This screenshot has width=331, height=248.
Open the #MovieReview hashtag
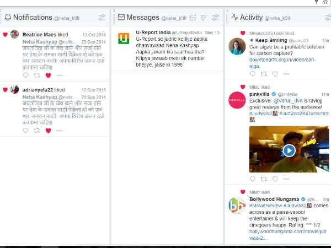point(265,206)
